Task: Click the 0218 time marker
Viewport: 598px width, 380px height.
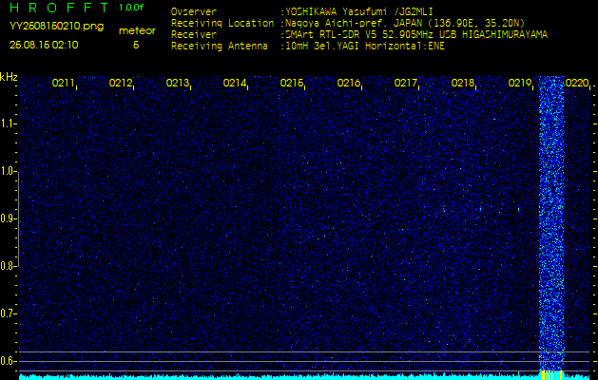Action: click(x=463, y=83)
